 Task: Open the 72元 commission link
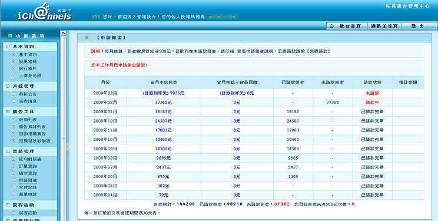coord(164,195)
